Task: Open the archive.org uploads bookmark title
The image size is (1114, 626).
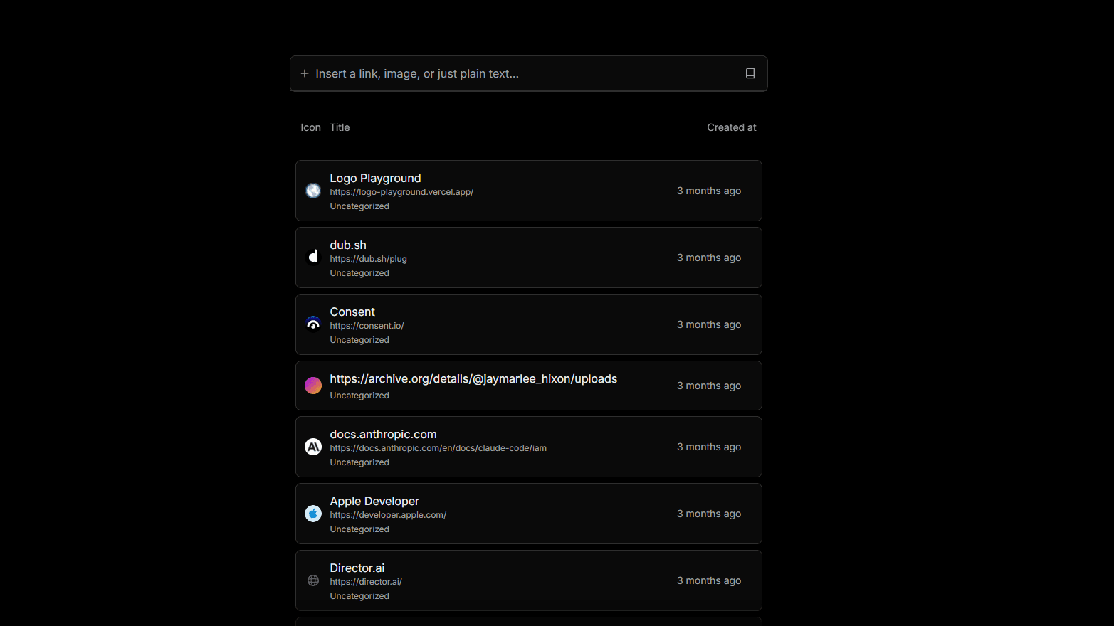Action: pyautogui.click(x=473, y=379)
